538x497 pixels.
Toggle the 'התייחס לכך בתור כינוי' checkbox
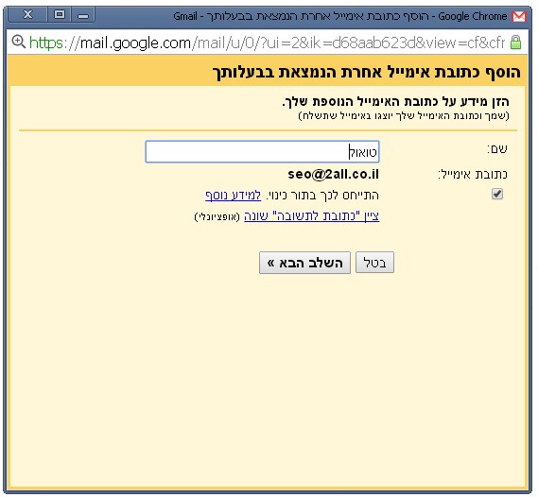point(497,194)
